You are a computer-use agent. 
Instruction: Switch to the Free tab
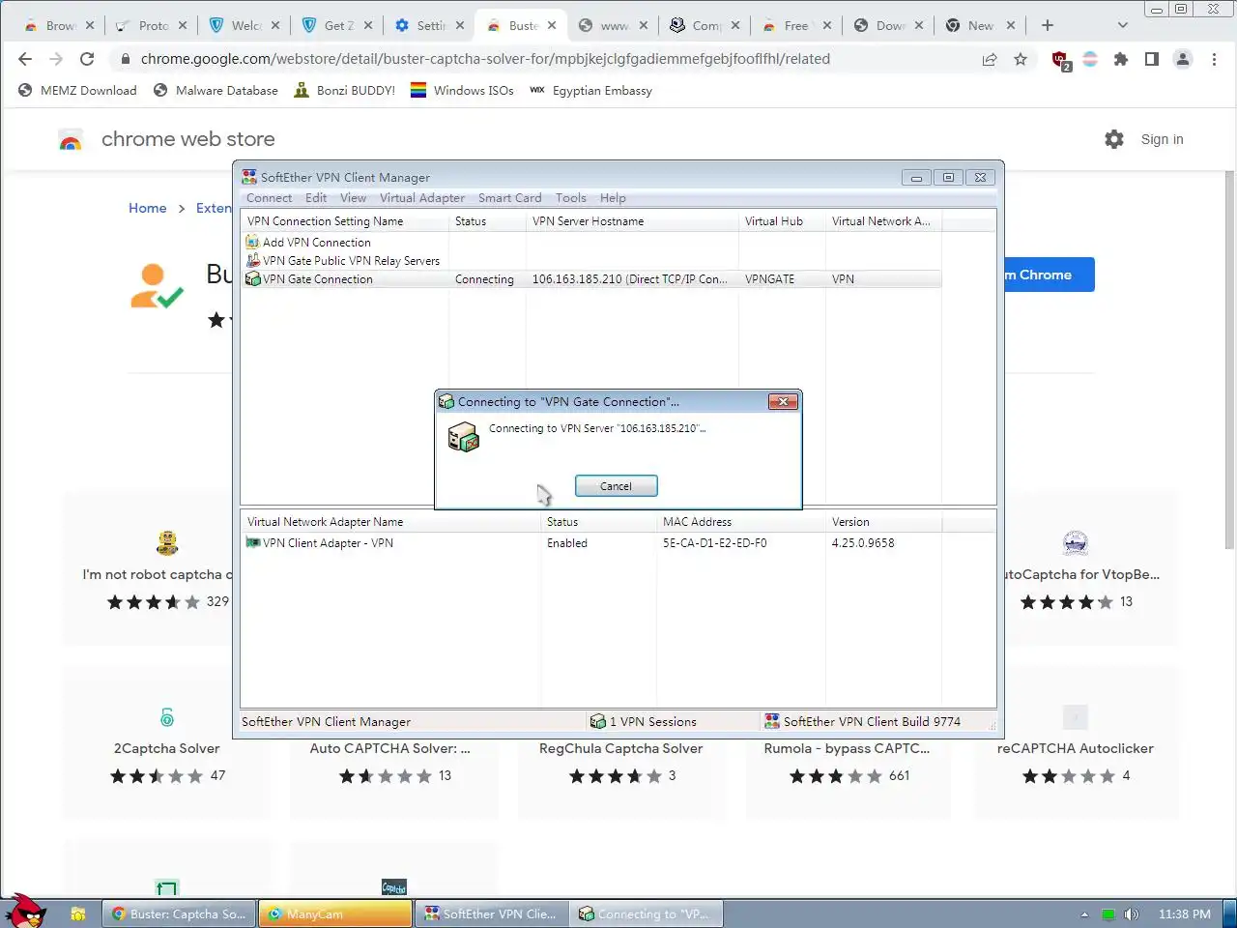794,25
